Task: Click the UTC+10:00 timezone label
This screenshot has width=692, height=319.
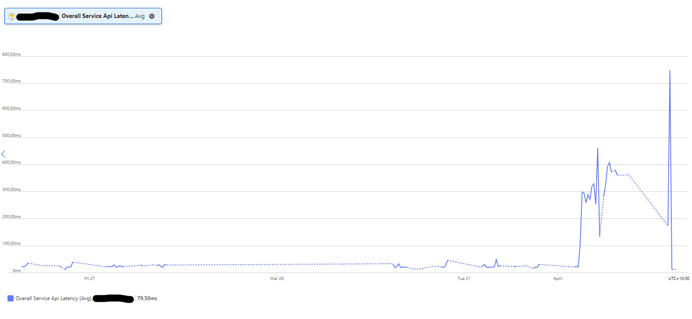Action: [679, 279]
